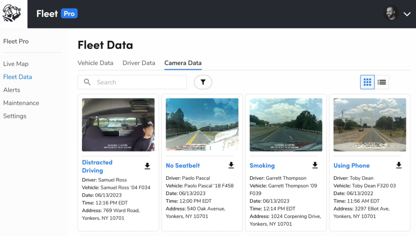Screen dimensions: 416x236
Task: Expand the user profile menu chevron
Action: [x=407, y=14]
